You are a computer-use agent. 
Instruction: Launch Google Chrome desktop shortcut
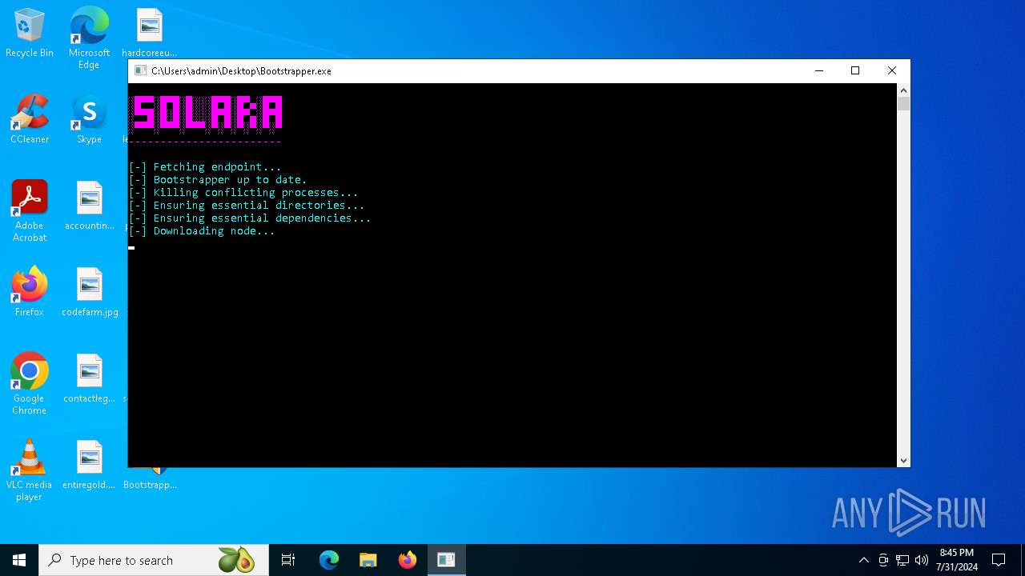30,384
